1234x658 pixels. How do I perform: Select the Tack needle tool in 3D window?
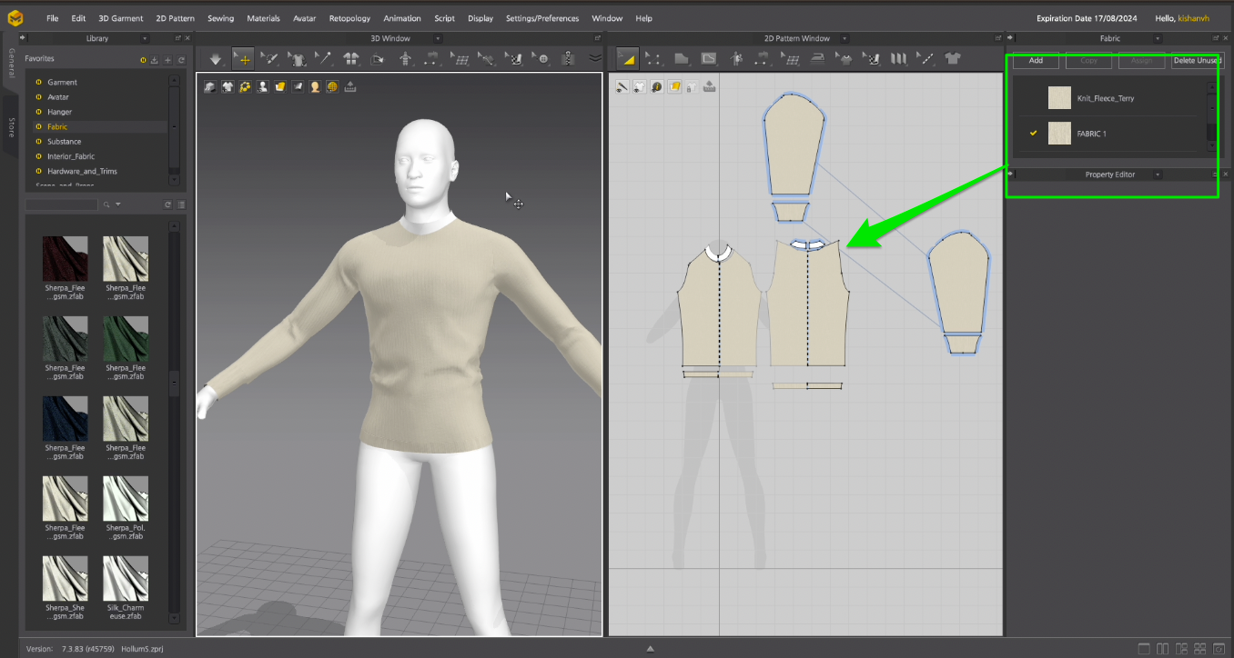(x=324, y=58)
